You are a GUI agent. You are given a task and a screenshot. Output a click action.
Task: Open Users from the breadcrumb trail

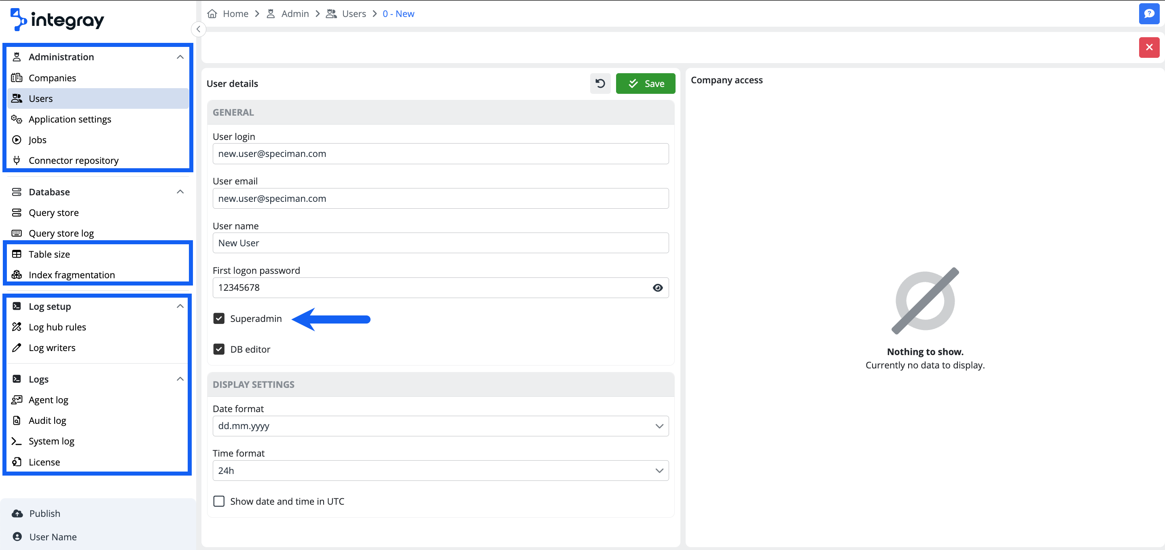click(353, 14)
